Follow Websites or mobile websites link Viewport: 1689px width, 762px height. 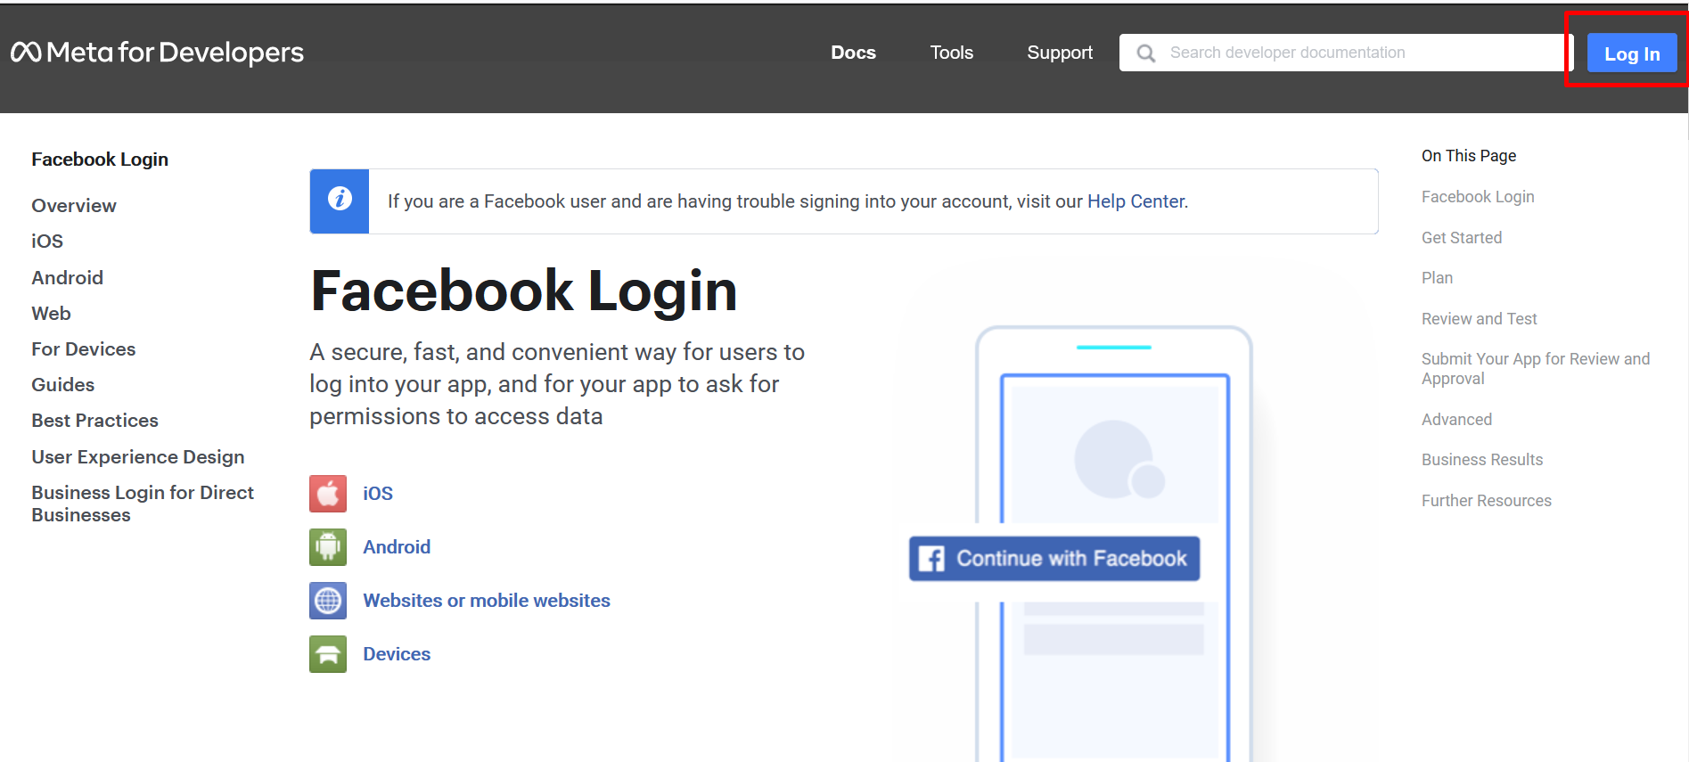pos(487,601)
